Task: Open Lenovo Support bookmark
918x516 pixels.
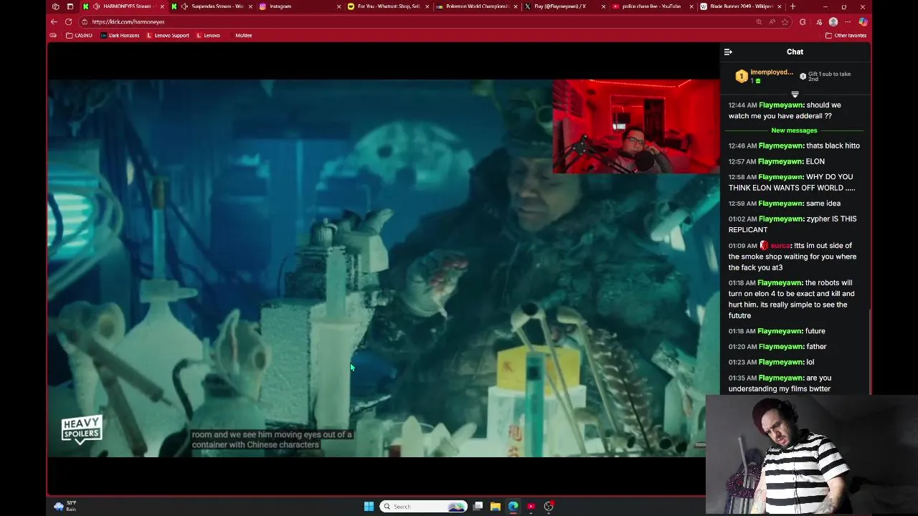Action: click(168, 35)
